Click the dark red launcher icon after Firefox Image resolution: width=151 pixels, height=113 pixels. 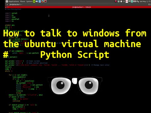45,1
